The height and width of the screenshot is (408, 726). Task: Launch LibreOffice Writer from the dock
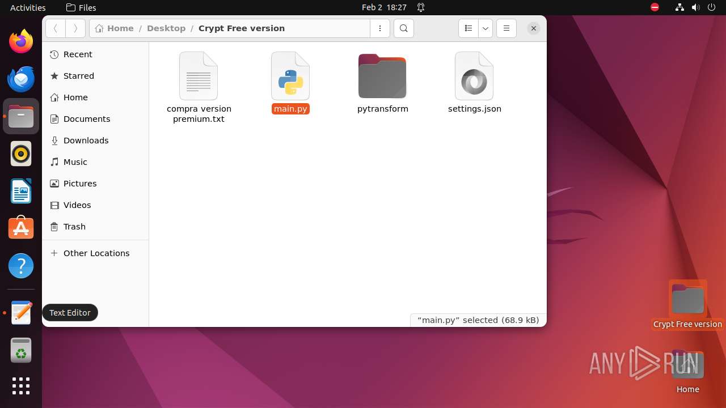coord(21,191)
